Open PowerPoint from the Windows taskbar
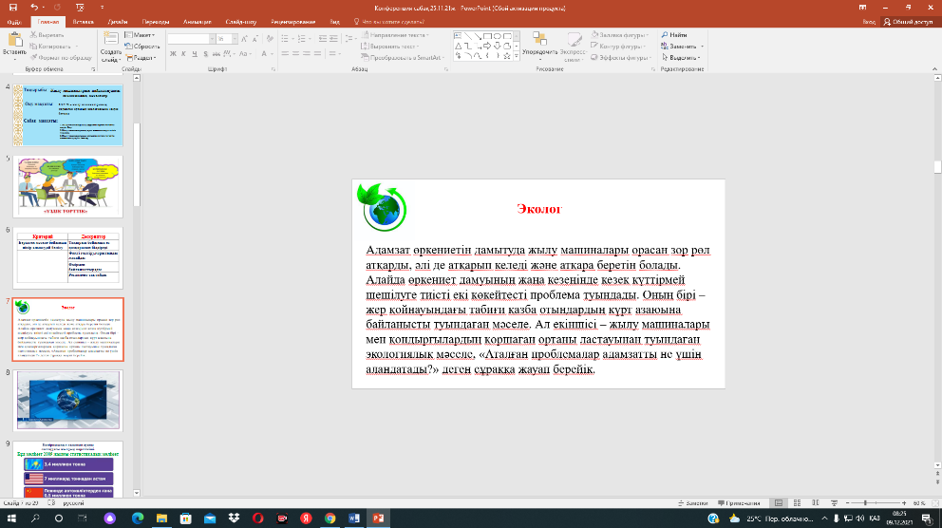Viewport: 942px width, 528px height. (x=377, y=519)
